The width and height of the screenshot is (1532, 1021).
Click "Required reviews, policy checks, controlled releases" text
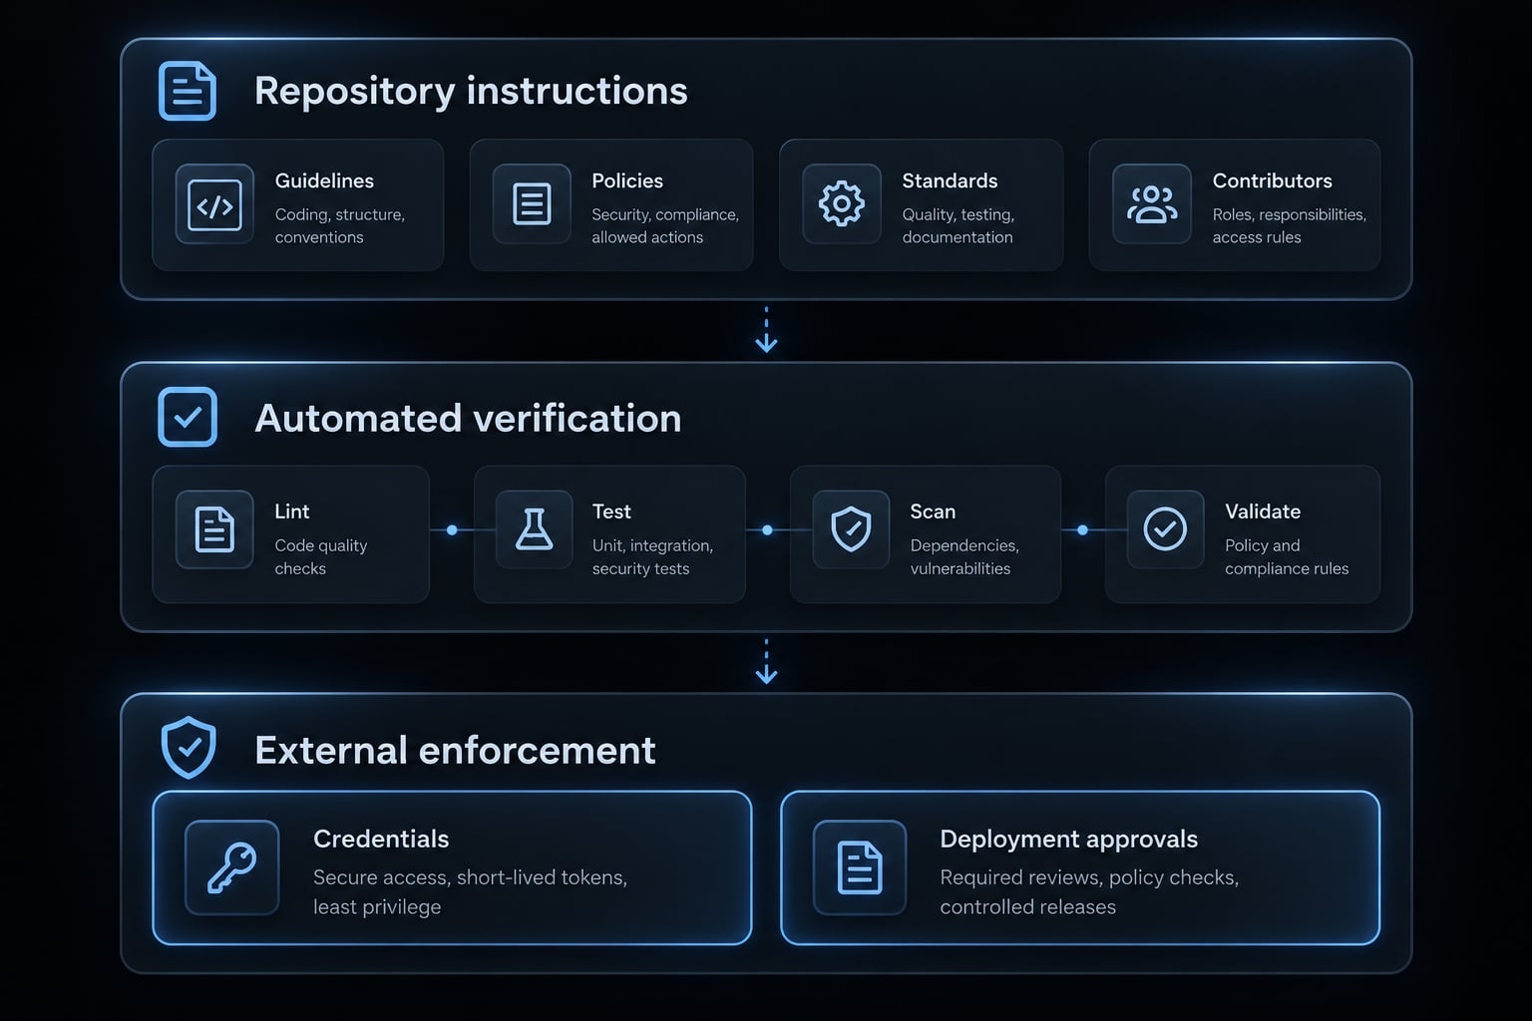(x=1089, y=892)
